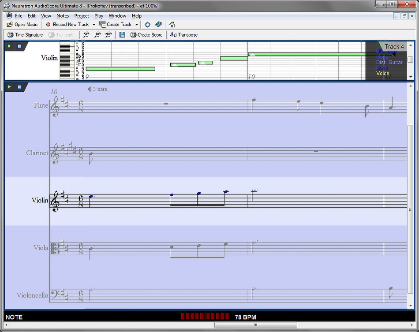Expand the Create Track dropdown arrow
The image size is (419, 332).
[136, 24]
